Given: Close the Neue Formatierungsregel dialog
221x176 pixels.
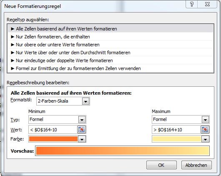Looking at the screenshot, I should click(207, 4).
